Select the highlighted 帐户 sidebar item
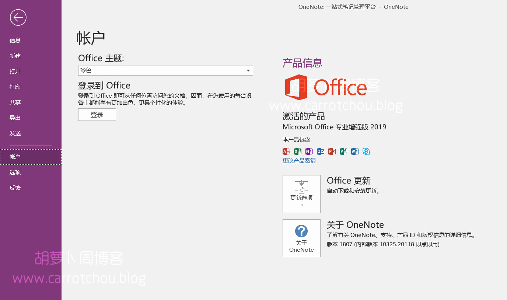This screenshot has width=507, height=300. pyautogui.click(x=31, y=157)
